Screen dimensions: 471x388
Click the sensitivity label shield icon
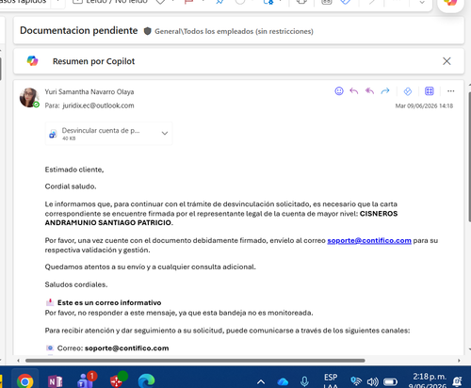[x=147, y=31]
